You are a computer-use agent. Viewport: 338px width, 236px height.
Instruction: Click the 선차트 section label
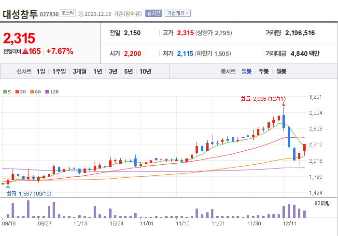tap(24, 71)
